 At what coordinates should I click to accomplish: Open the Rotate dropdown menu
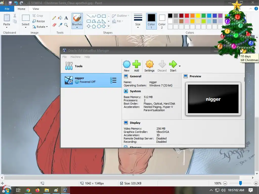tap(47, 27)
